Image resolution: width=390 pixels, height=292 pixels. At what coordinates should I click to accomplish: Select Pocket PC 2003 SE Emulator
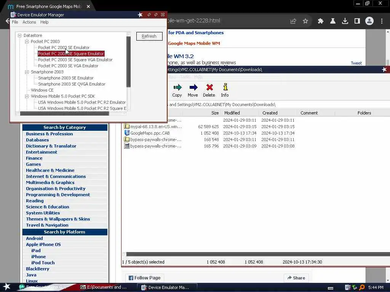pos(64,48)
